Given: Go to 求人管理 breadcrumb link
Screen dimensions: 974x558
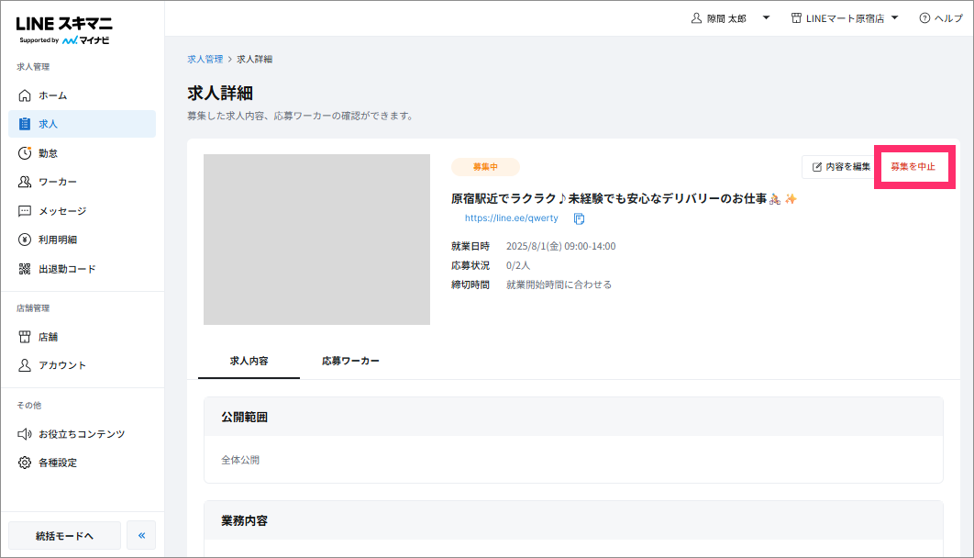Looking at the screenshot, I should coord(205,59).
